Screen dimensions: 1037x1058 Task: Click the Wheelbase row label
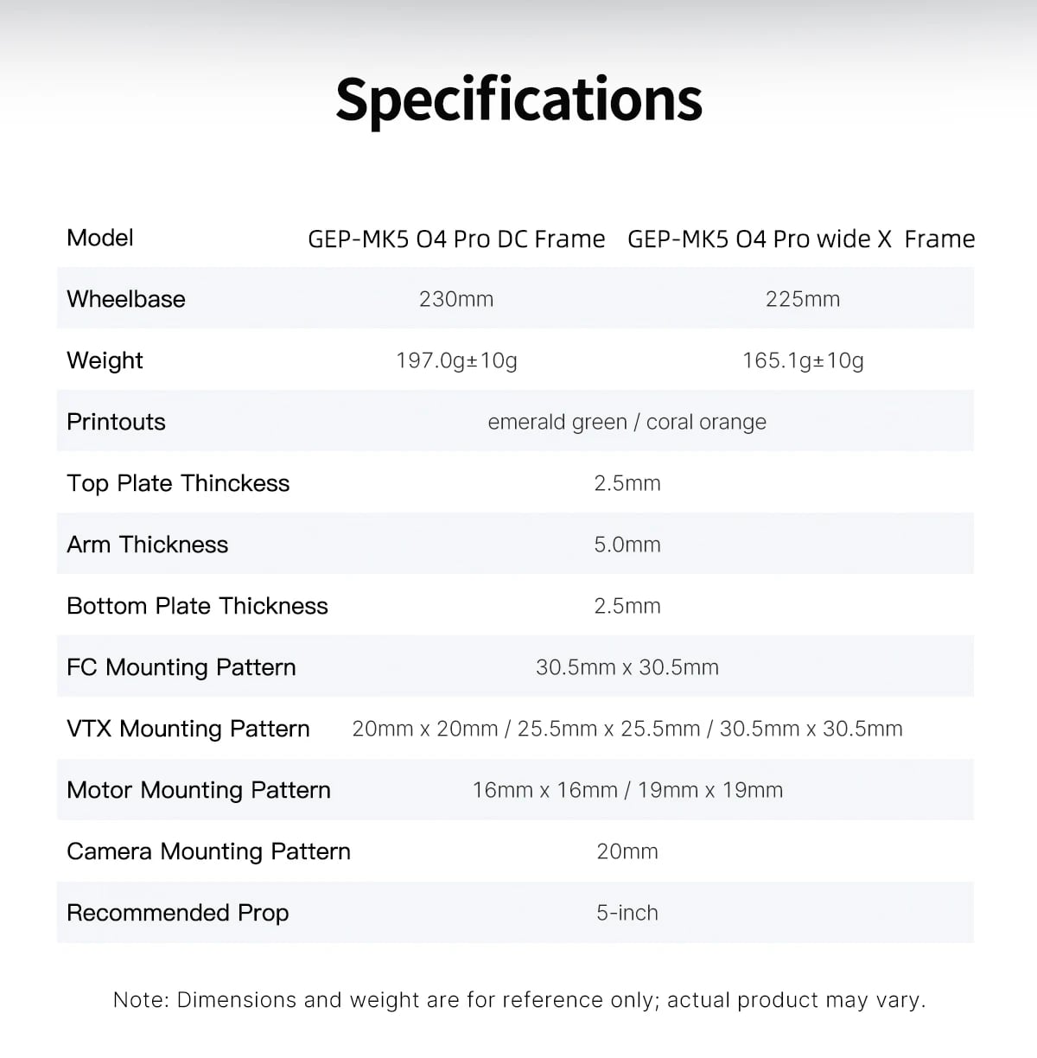126,299
